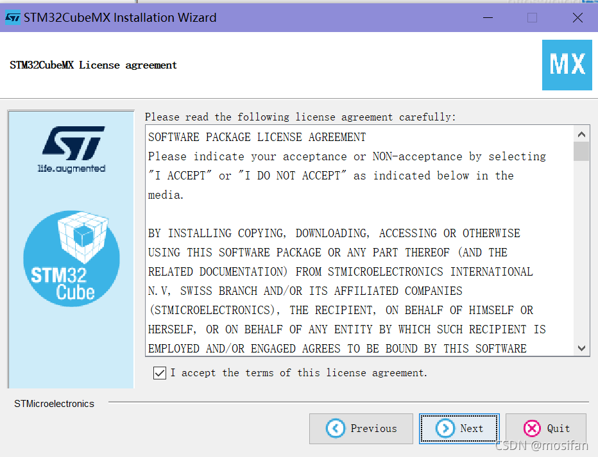Click the STM32 Cube round logo
Image resolution: width=598 pixels, height=457 pixels.
(x=71, y=258)
